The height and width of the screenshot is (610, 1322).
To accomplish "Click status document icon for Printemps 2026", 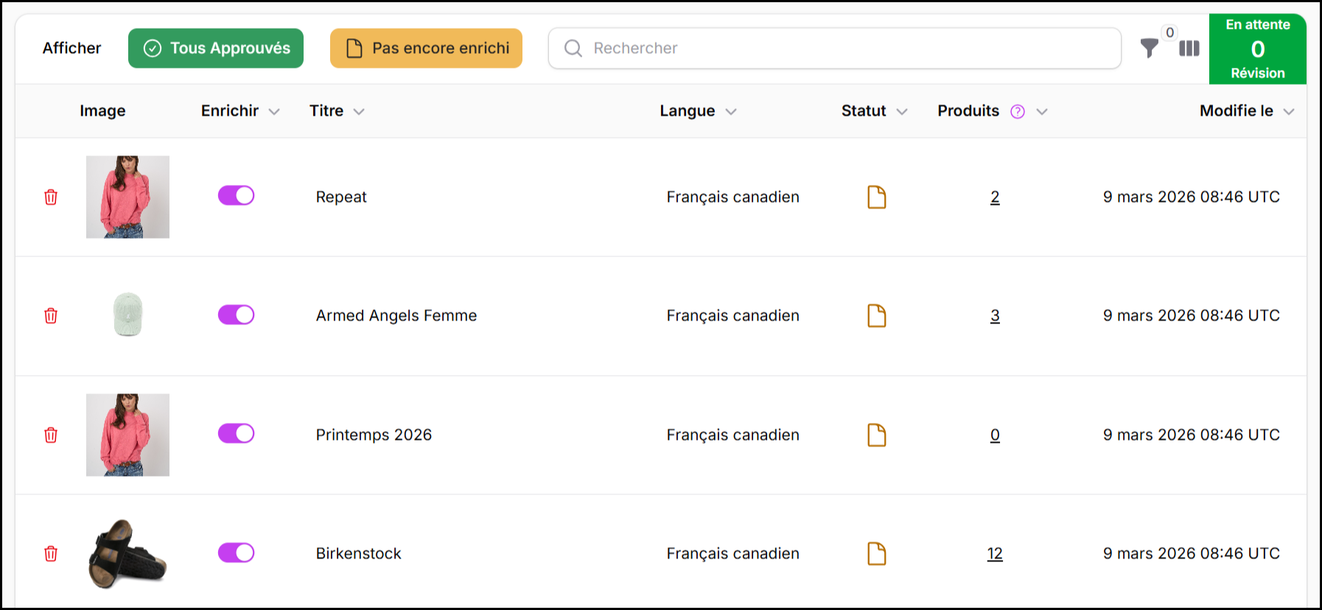I will (x=876, y=435).
